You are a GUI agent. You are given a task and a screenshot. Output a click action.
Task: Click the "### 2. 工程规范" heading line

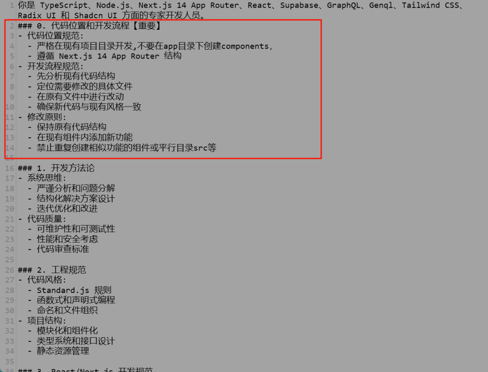click(x=52, y=270)
